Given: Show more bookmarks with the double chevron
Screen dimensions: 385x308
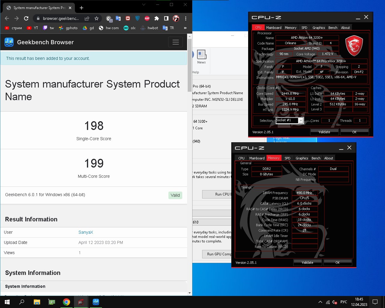Looking at the screenshot, I should click(185, 28).
